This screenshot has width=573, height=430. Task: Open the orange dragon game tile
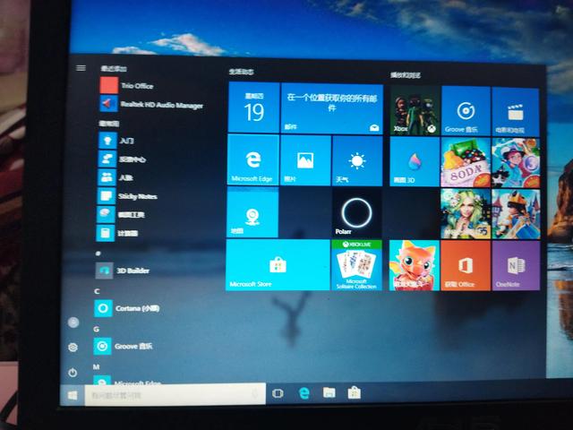pos(414,265)
